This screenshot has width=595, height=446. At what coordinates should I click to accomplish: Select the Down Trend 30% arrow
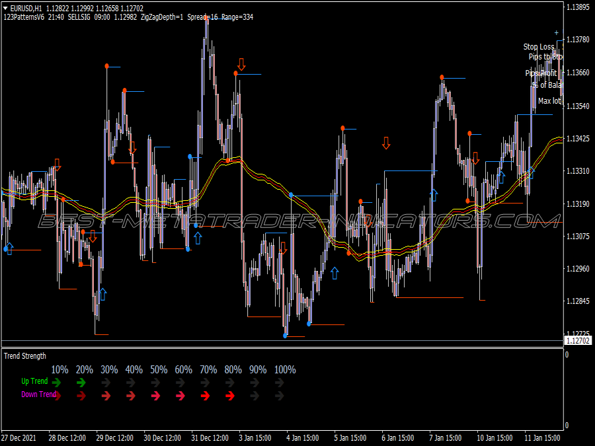106,396
